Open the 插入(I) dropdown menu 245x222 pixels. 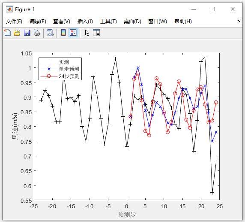[x=85, y=21]
